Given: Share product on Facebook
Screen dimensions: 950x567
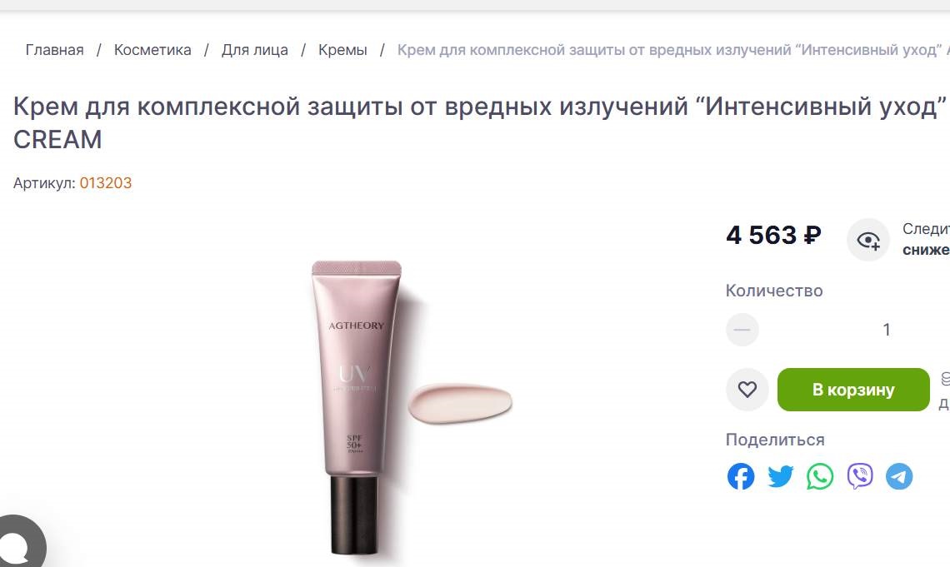Looking at the screenshot, I should point(740,476).
